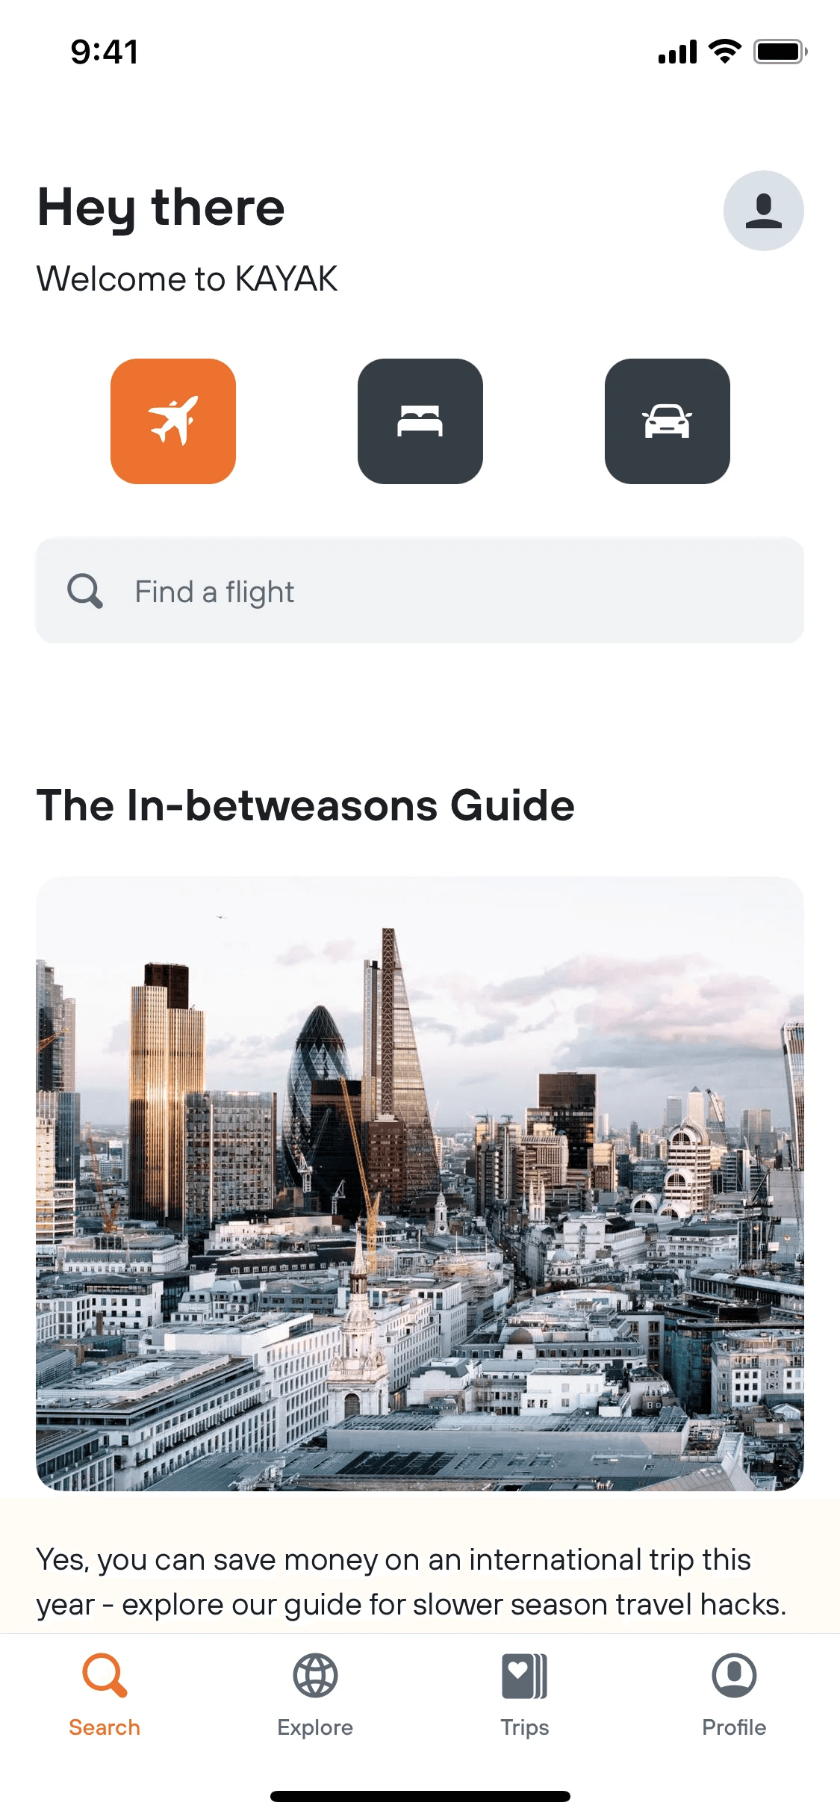Open The In-betweasons Guide heading
Image resolution: width=840 pixels, height=1820 pixels.
click(305, 805)
